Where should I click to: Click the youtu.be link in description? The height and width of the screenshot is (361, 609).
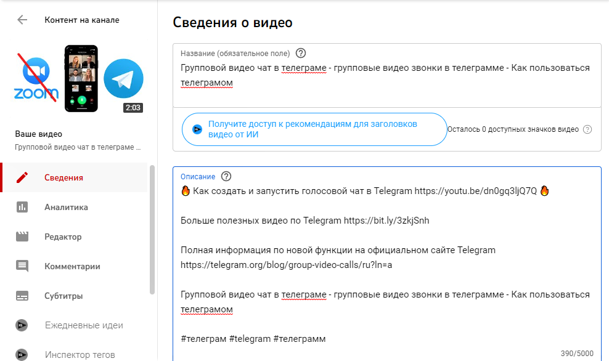[475, 191]
